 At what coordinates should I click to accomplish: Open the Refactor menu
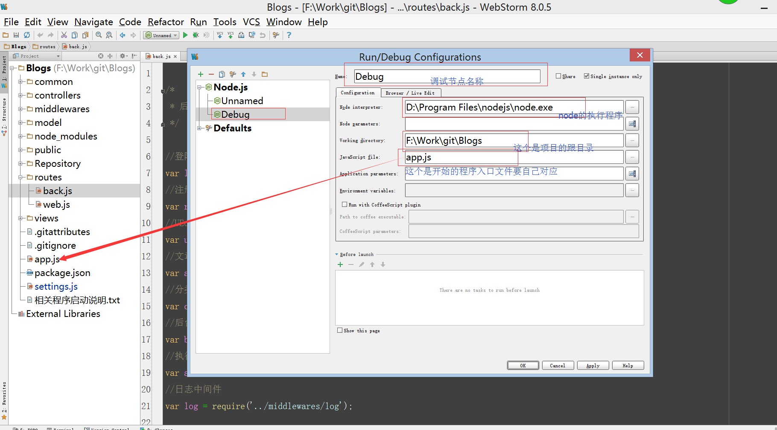point(166,22)
